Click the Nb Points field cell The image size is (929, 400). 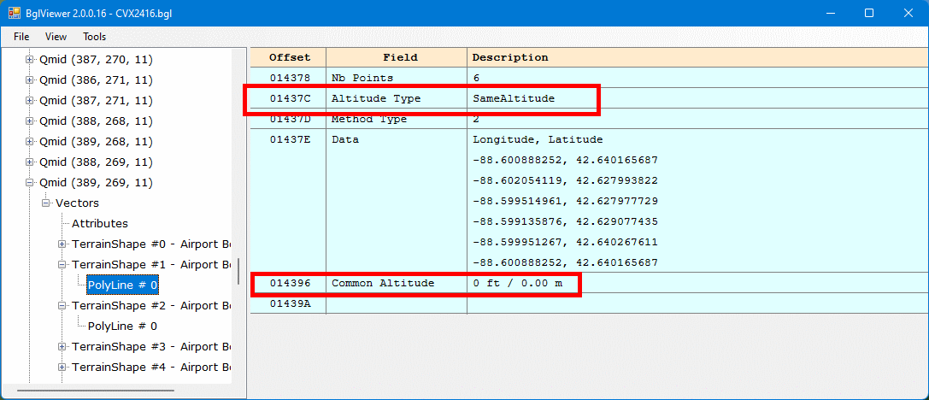coord(397,78)
